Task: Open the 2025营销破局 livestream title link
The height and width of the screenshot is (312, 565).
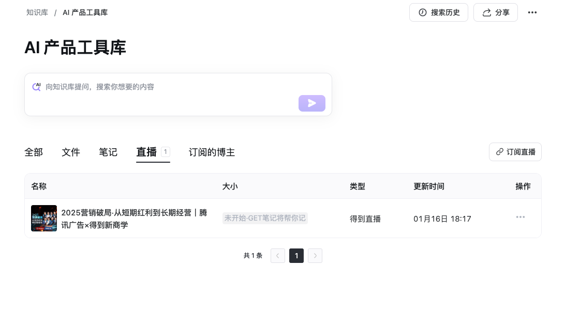Action: (x=134, y=219)
